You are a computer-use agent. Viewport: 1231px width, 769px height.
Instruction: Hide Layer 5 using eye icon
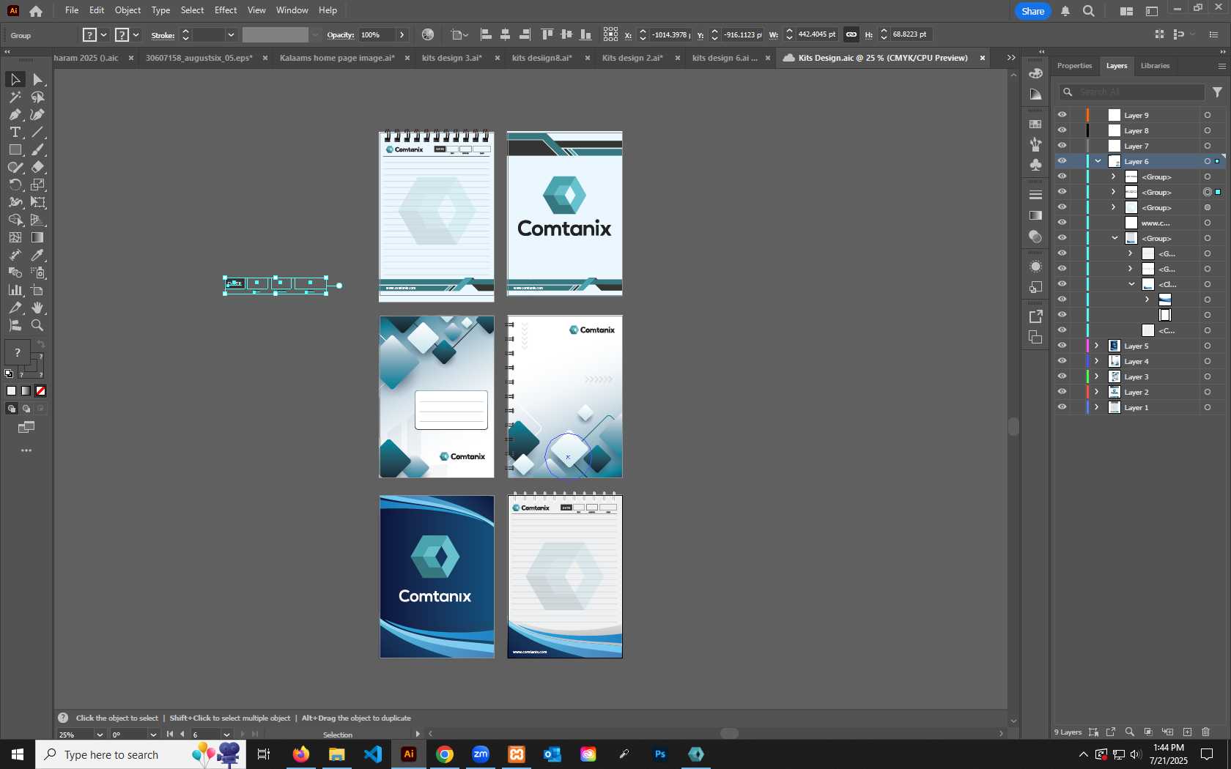coord(1062,346)
